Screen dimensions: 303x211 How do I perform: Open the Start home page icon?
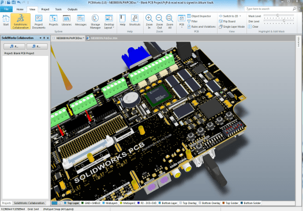6,20
